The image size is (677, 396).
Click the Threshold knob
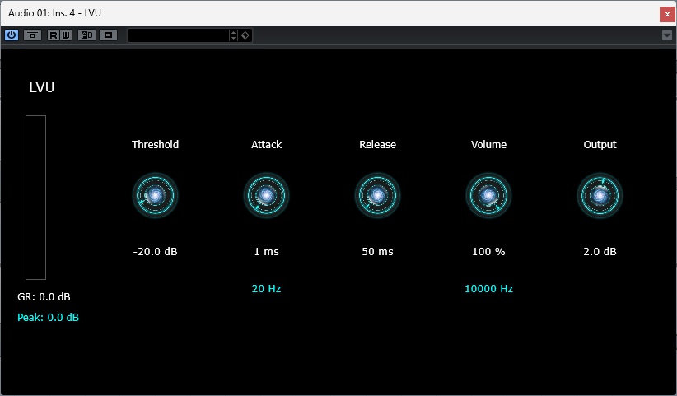pyautogui.click(x=156, y=195)
